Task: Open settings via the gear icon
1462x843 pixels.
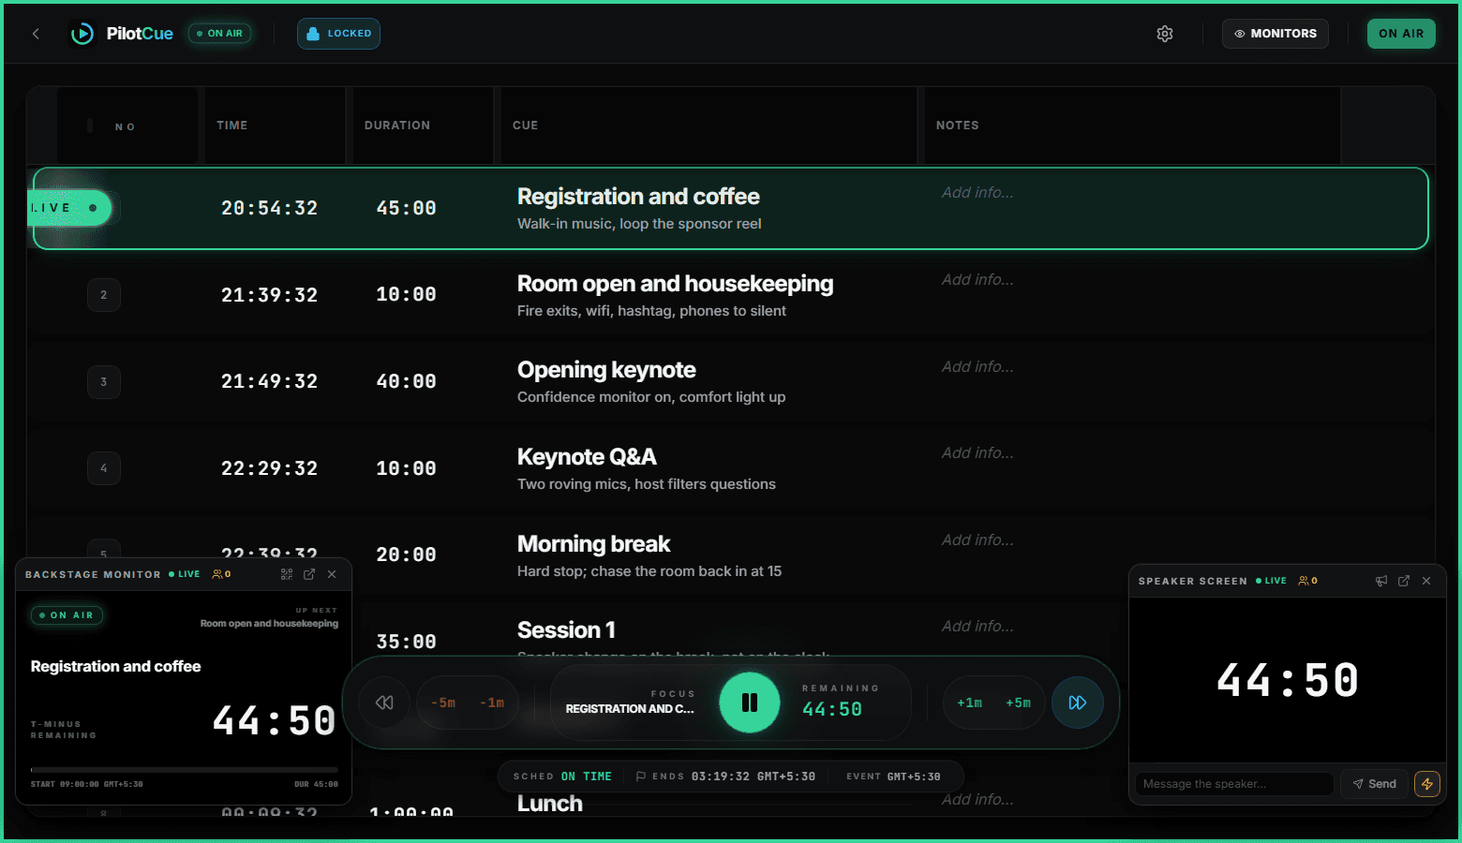Action: tap(1165, 34)
